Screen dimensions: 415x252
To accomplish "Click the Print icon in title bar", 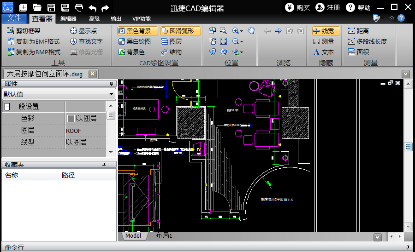I will 79,8.
